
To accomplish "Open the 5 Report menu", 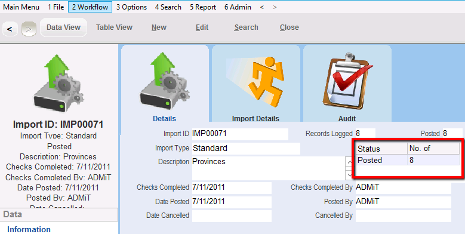I will 203,7.
